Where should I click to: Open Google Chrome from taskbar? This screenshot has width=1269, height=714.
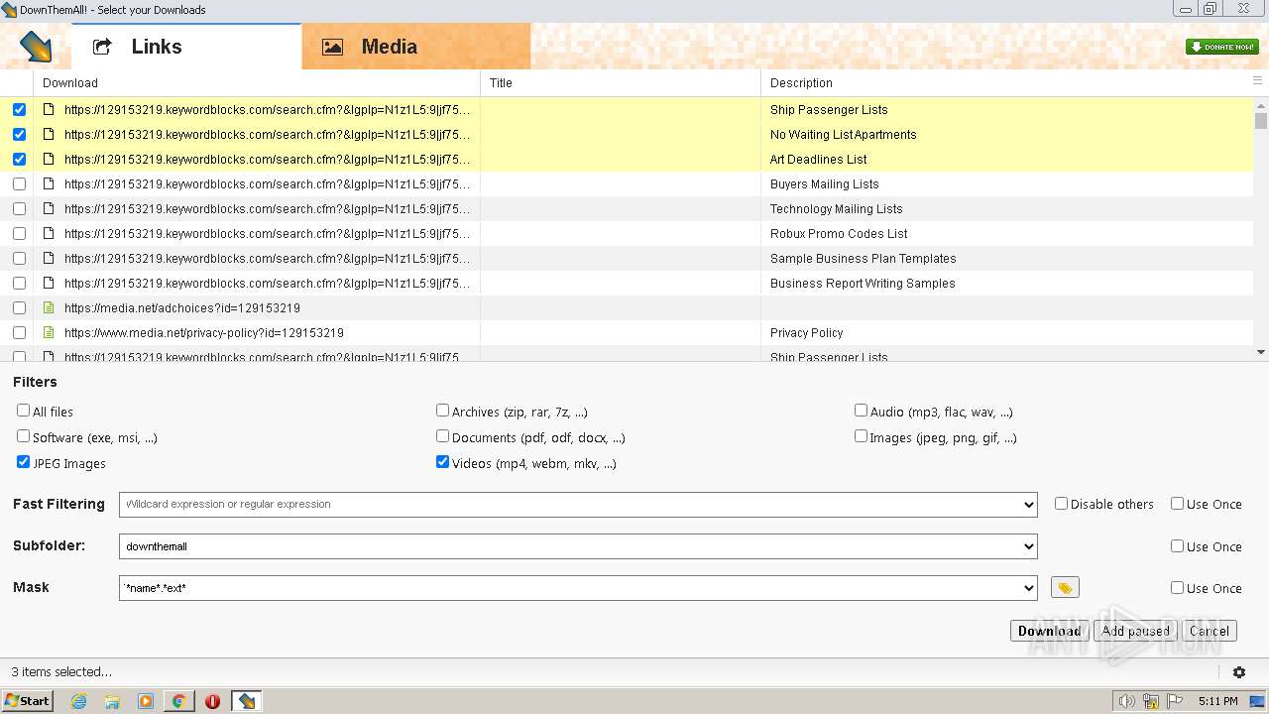(178, 701)
